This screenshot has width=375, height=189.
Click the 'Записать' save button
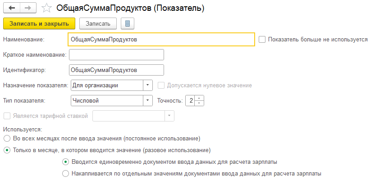pos(98,23)
